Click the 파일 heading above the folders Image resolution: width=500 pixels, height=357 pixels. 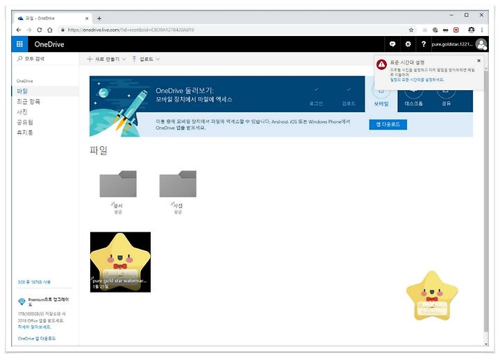(x=98, y=150)
